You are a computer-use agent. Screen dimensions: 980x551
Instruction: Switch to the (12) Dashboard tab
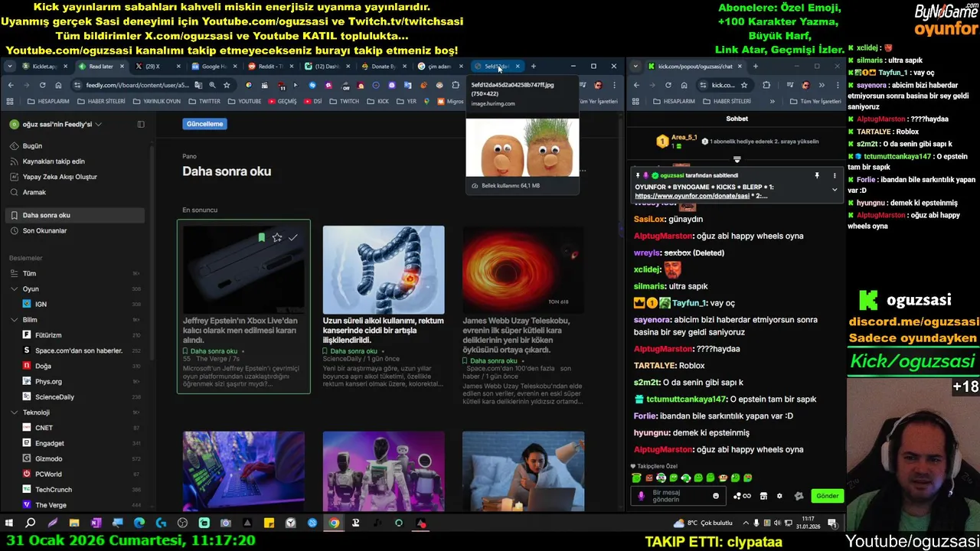tap(326, 67)
